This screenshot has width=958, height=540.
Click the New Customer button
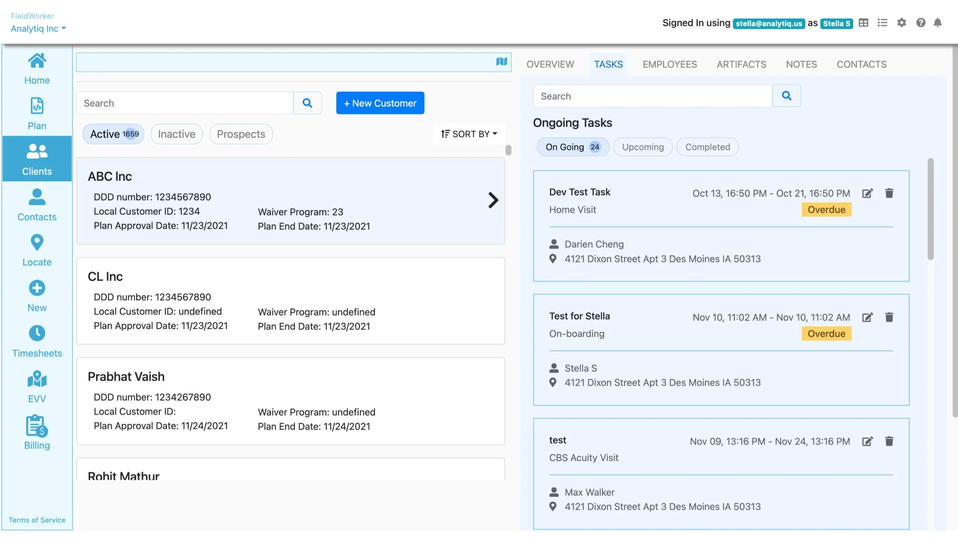(380, 103)
